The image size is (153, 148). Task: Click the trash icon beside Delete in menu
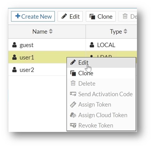click(x=73, y=83)
